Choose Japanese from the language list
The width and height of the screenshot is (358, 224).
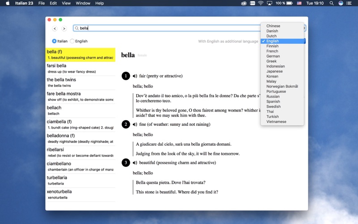click(x=282, y=71)
